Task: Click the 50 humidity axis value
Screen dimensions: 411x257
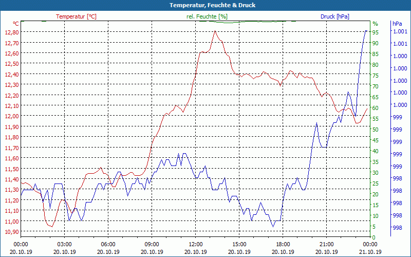Action: 376,130
